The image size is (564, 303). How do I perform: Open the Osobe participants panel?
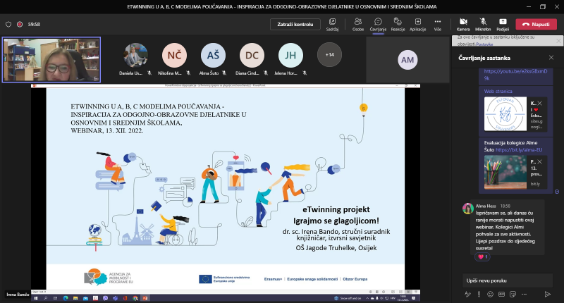pos(358,23)
